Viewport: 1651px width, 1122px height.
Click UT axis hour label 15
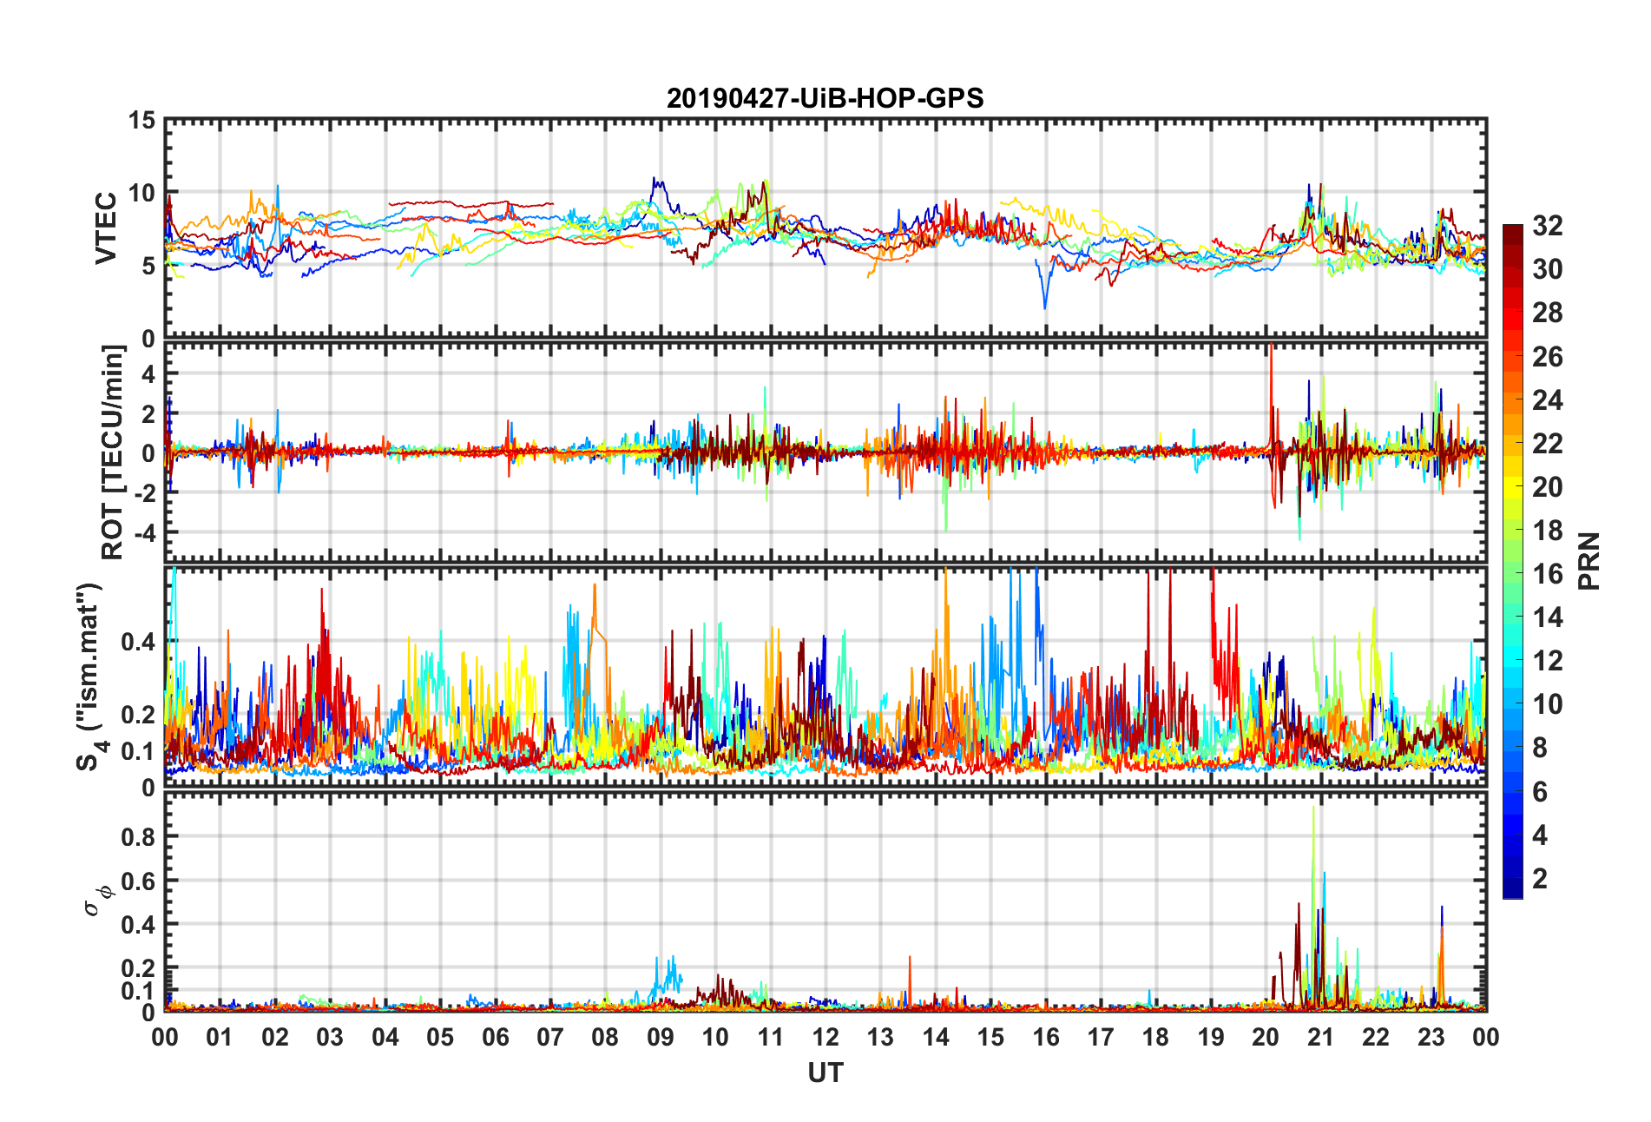(x=990, y=1037)
